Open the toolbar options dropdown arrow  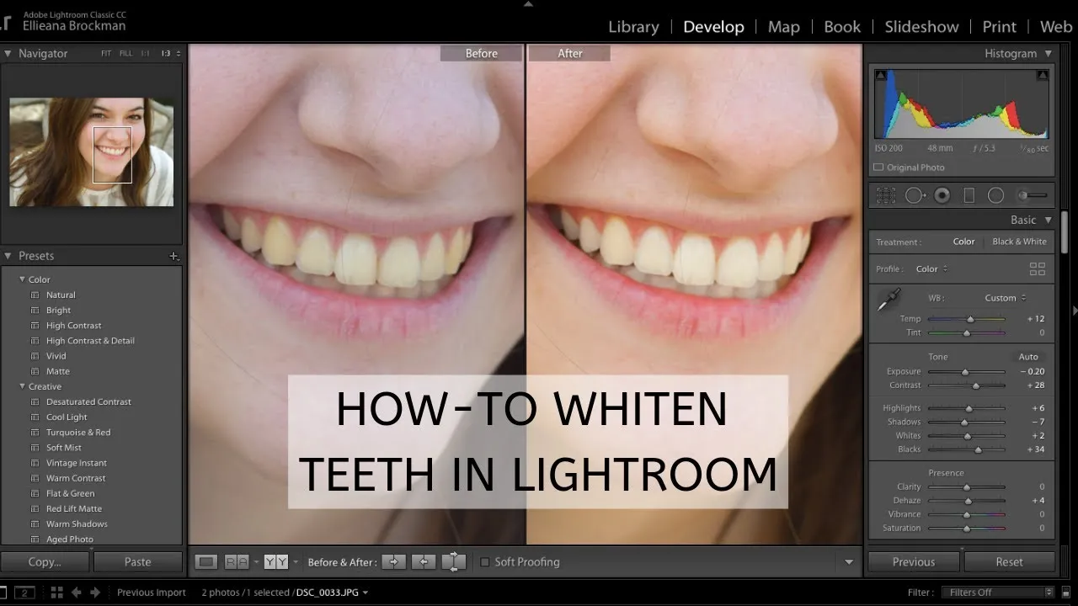(x=848, y=562)
